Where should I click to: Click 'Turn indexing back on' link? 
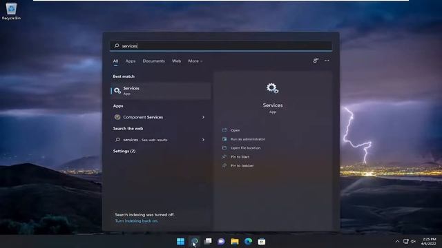[x=137, y=221]
